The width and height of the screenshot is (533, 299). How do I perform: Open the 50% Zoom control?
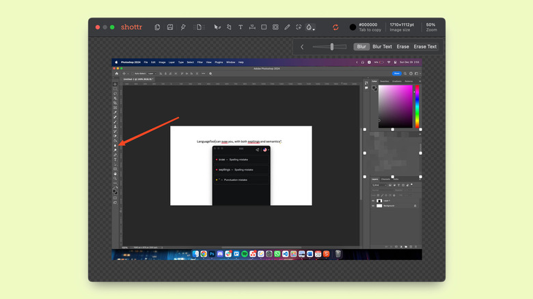coord(430,27)
